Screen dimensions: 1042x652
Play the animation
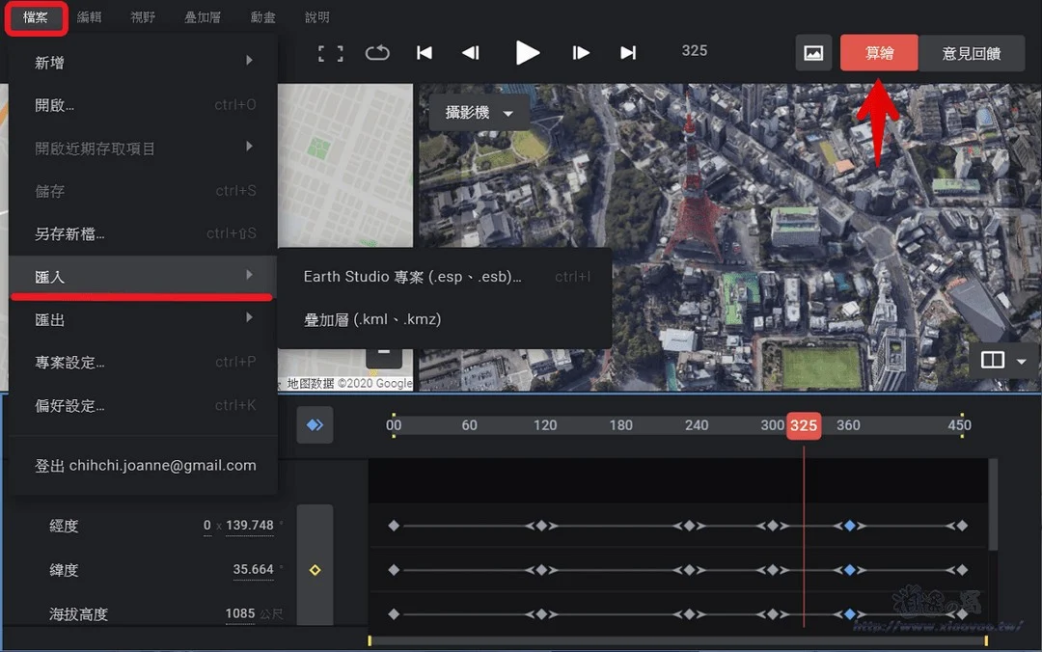pyautogui.click(x=528, y=52)
